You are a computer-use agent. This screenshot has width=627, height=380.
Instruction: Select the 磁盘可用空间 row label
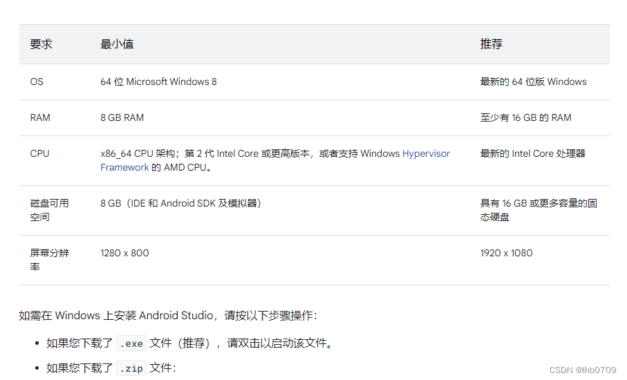pos(49,210)
